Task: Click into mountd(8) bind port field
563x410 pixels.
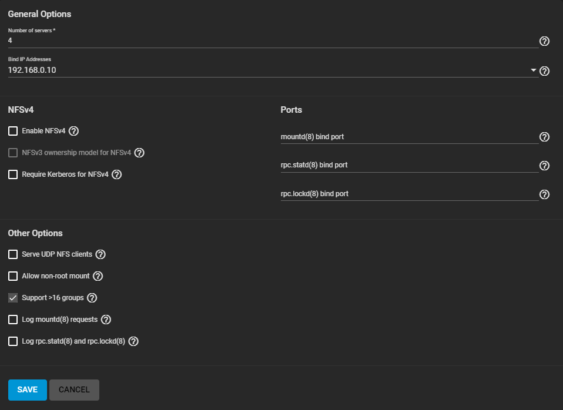Action: [x=408, y=137]
